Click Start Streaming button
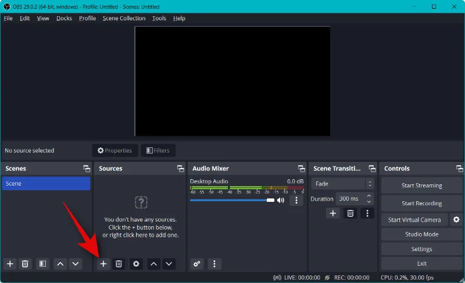The height and width of the screenshot is (283, 465). pos(422,186)
